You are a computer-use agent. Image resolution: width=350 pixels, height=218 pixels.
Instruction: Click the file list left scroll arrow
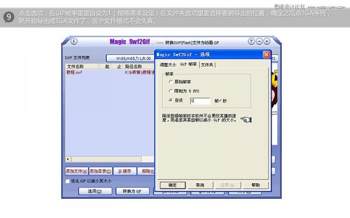click(68, 159)
